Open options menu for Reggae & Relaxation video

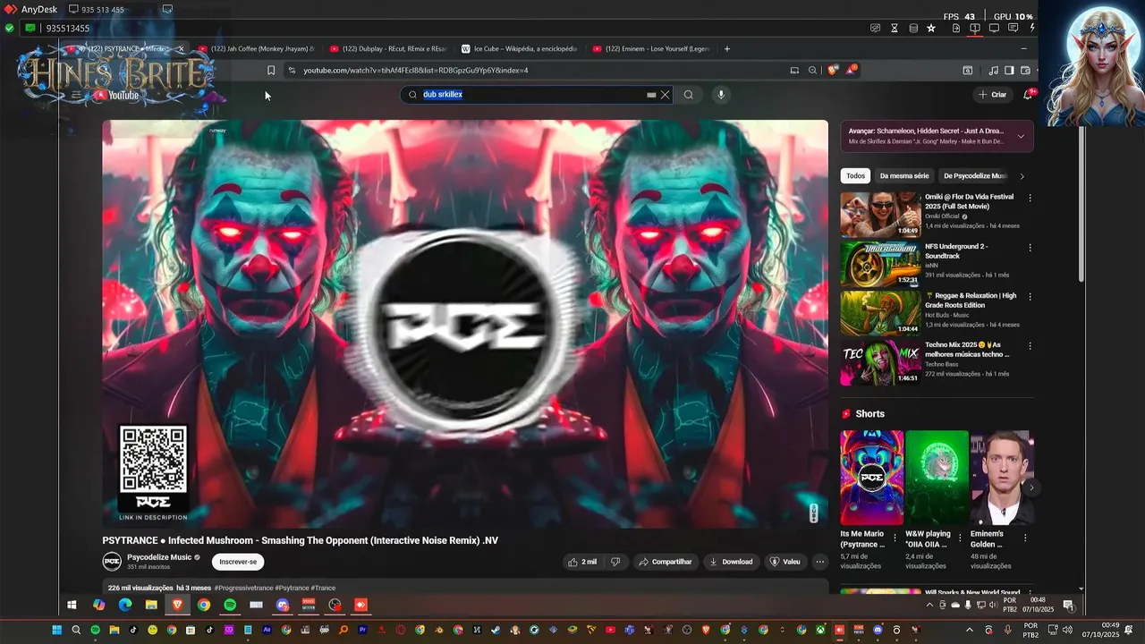1030,296
